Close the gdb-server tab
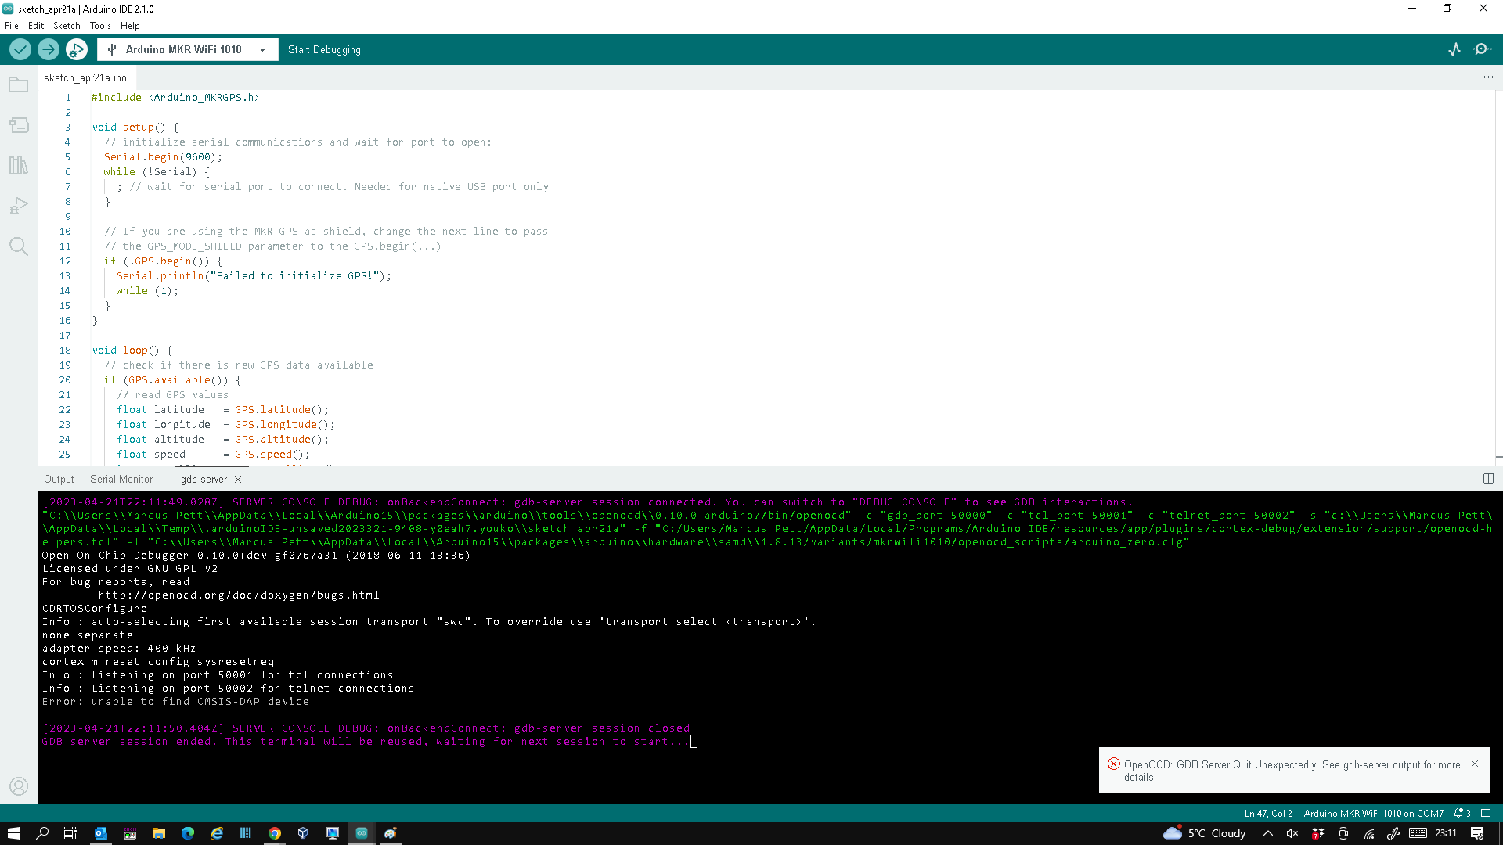The width and height of the screenshot is (1503, 845). (238, 480)
